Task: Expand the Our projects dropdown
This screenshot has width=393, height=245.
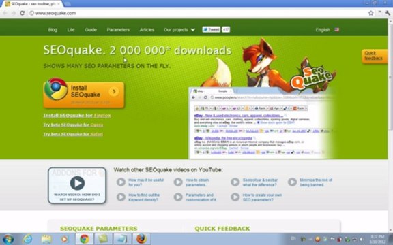Action: (179, 30)
